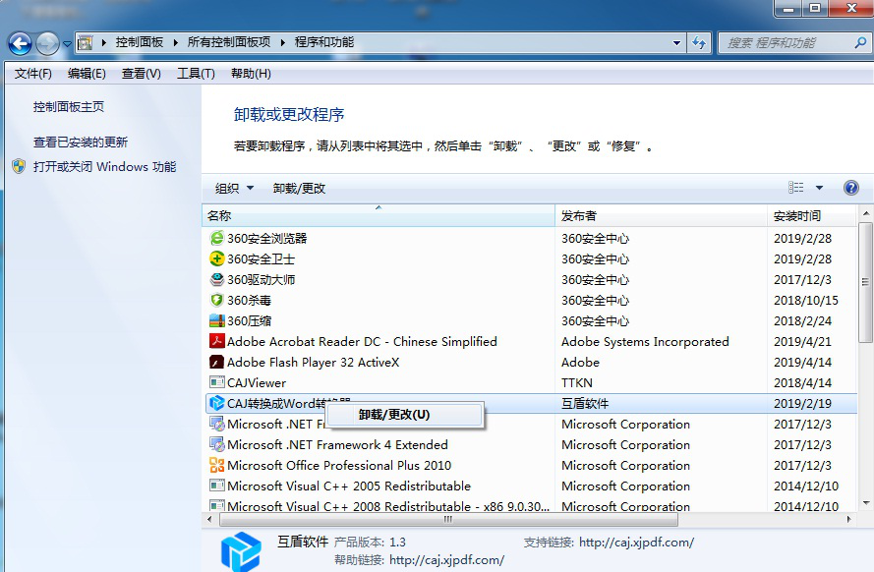This screenshot has height=572, width=874.
Task: Select Adobe Acrobat Reader DC icon
Action: click(217, 341)
